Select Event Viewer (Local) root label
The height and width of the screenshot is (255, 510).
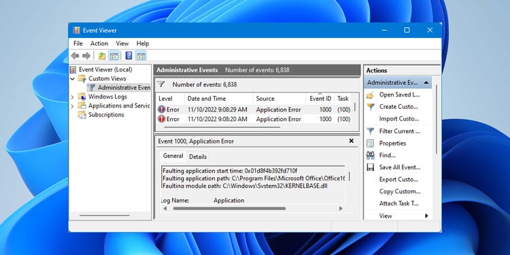tap(105, 69)
